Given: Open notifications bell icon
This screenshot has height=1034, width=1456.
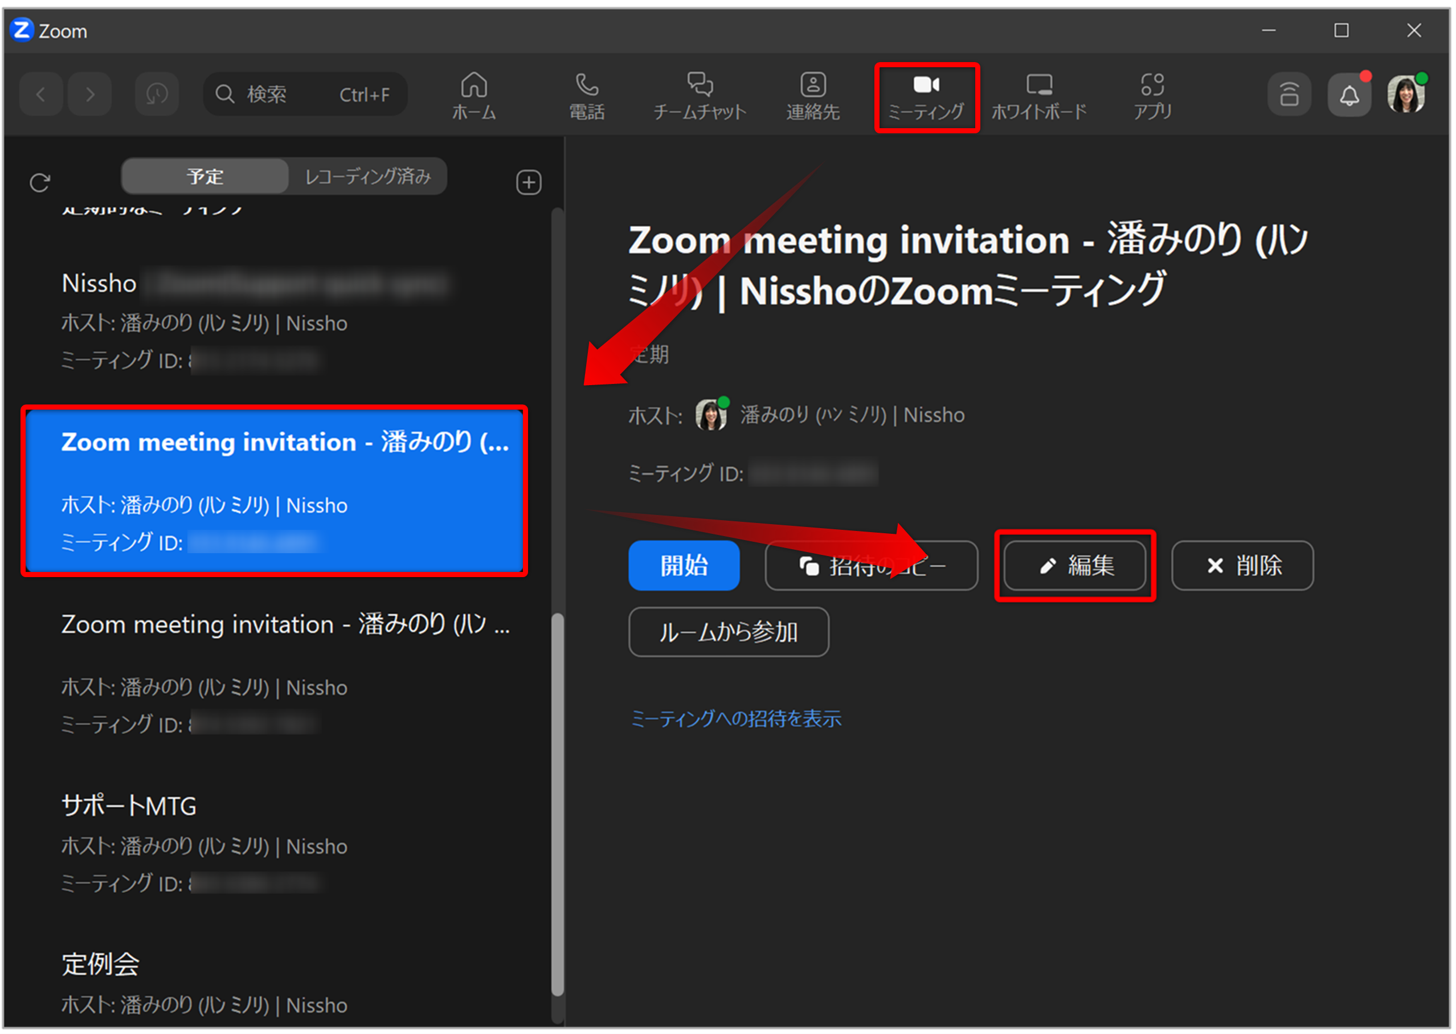Looking at the screenshot, I should (1349, 94).
